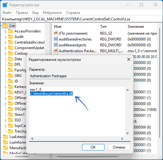
Task: Click the msv1_0 line in value box
Action: point(35,90)
